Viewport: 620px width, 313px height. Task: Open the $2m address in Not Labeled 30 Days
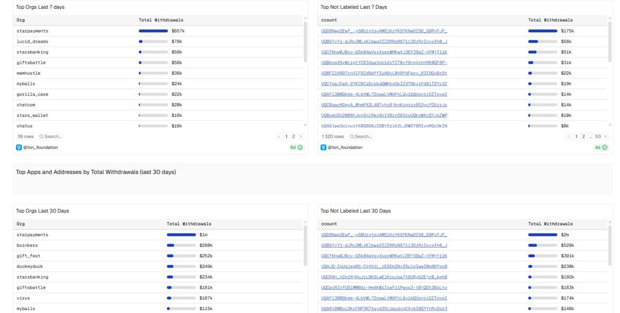tap(384, 235)
